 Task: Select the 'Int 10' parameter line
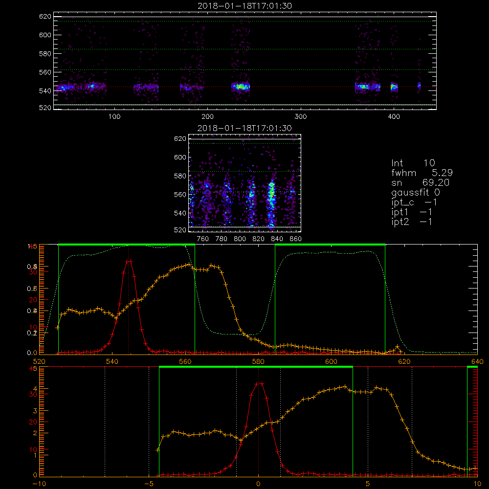[x=413, y=163]
